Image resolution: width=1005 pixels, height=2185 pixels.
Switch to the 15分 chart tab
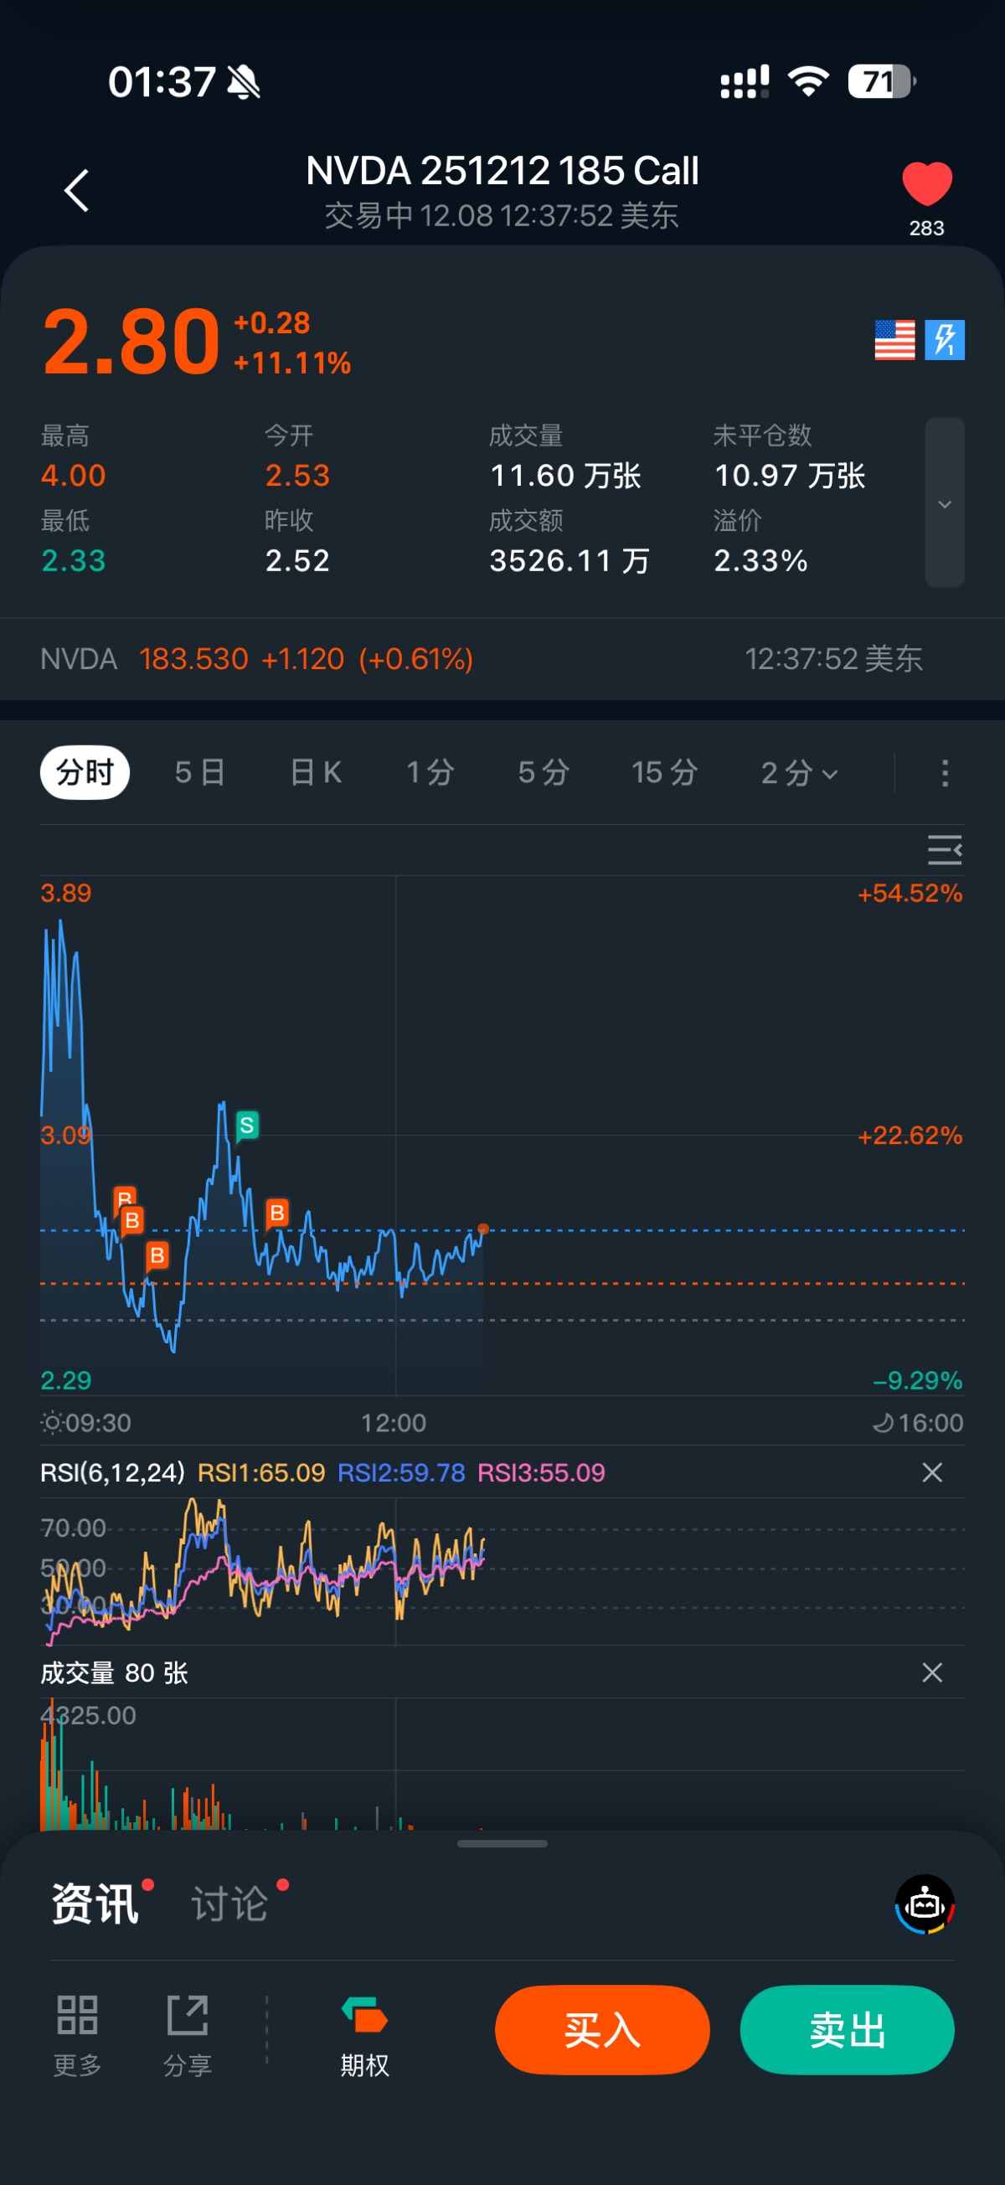[x=664, y=772]
